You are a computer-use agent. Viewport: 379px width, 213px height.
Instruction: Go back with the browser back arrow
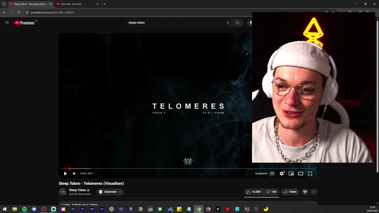(x=4, y=12)
